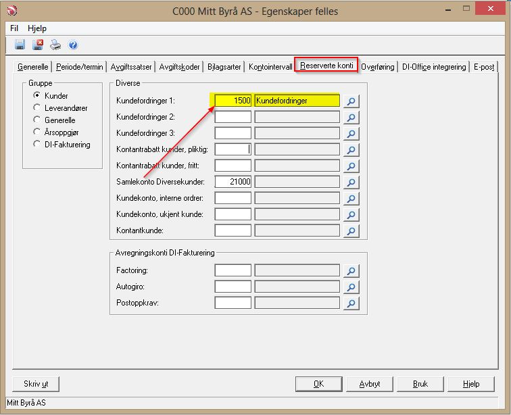Select the Årsoppgjør radio button
This screenshot has width=511, height=415.
click(36, 132)
